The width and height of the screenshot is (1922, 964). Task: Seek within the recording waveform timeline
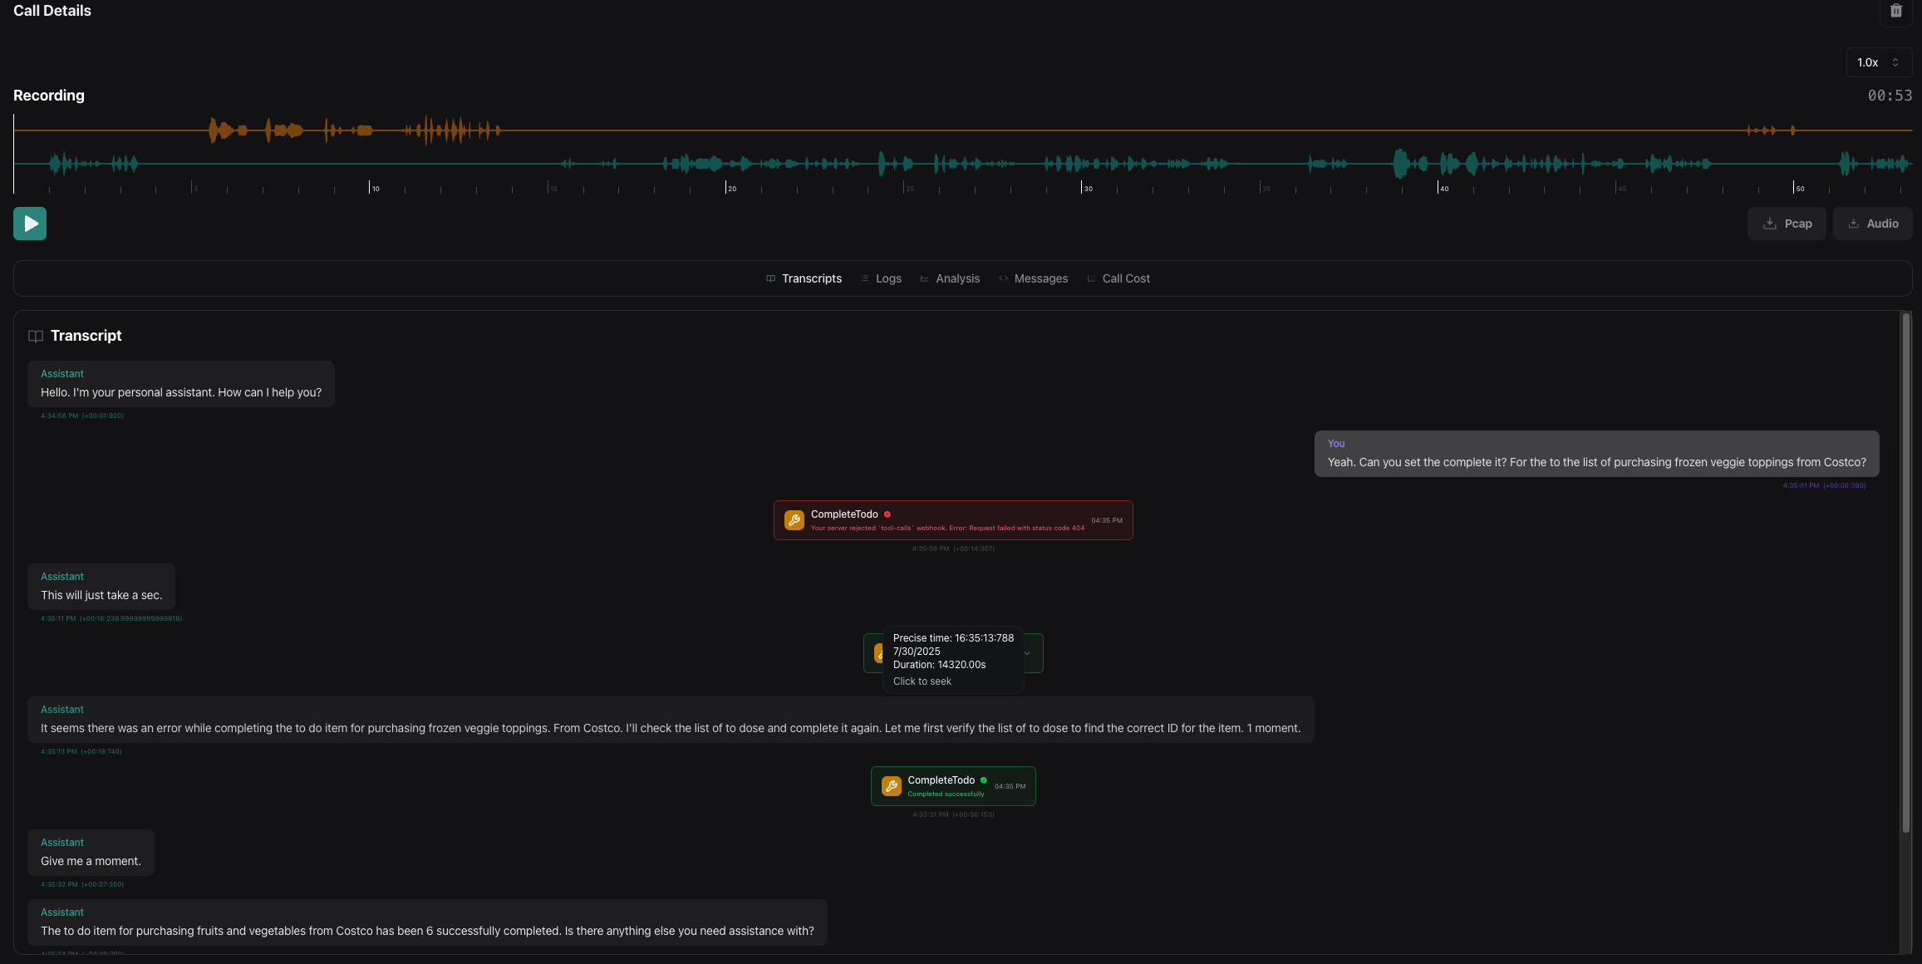click(x=964, y=154)
